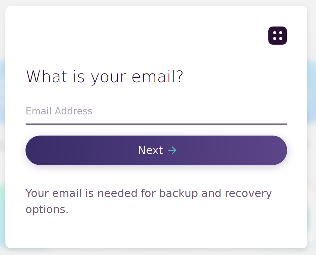Click the word "options." at the bottom
This screenshot has height=255, width=316.
click(47, 209)
